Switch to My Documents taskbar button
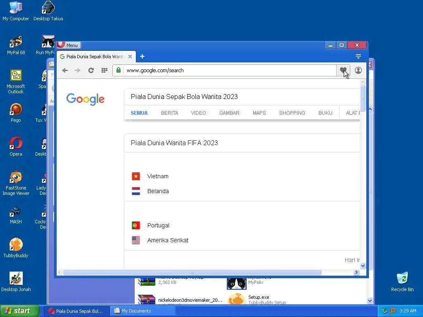Viewport: 423px width, 317px height. point(143,311)
